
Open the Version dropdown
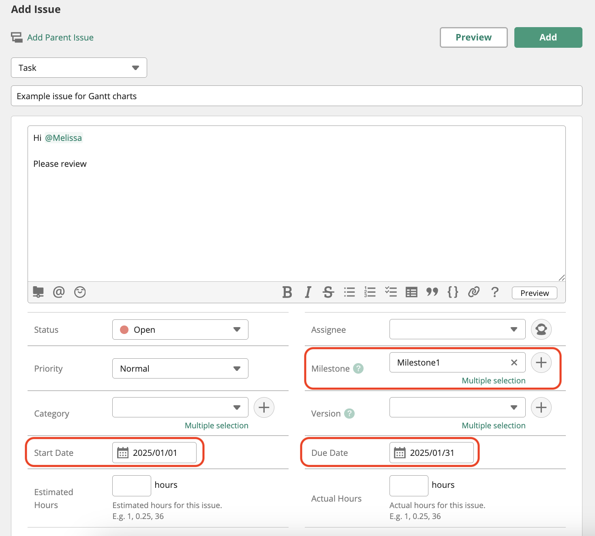coord(458,407)
